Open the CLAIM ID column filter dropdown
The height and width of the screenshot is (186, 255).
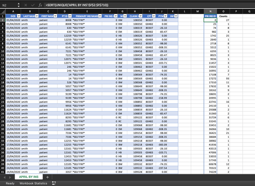[141, 16]
